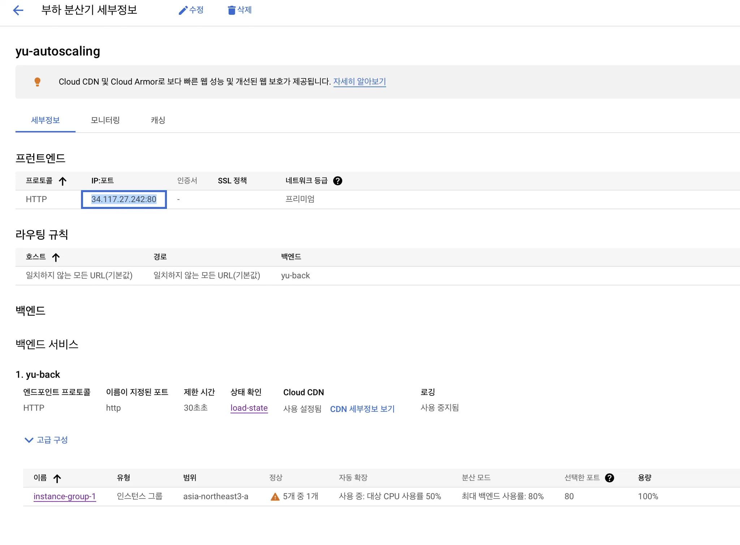Click CDN 세부정보 보기 link
Screen dimensions: 740x545
(x=362, y=409)
